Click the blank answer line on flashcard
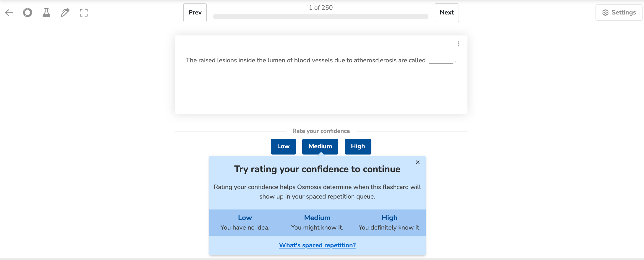The width and height of the screenshot is (644, 260). pyautogui.click(x=441, y=61)
